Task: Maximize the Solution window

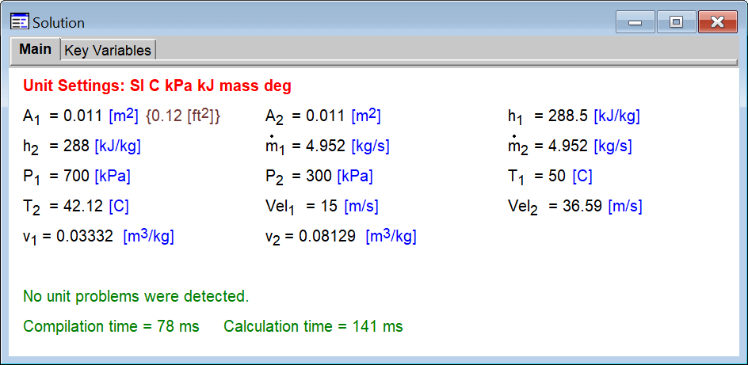Action: point(676,22)
